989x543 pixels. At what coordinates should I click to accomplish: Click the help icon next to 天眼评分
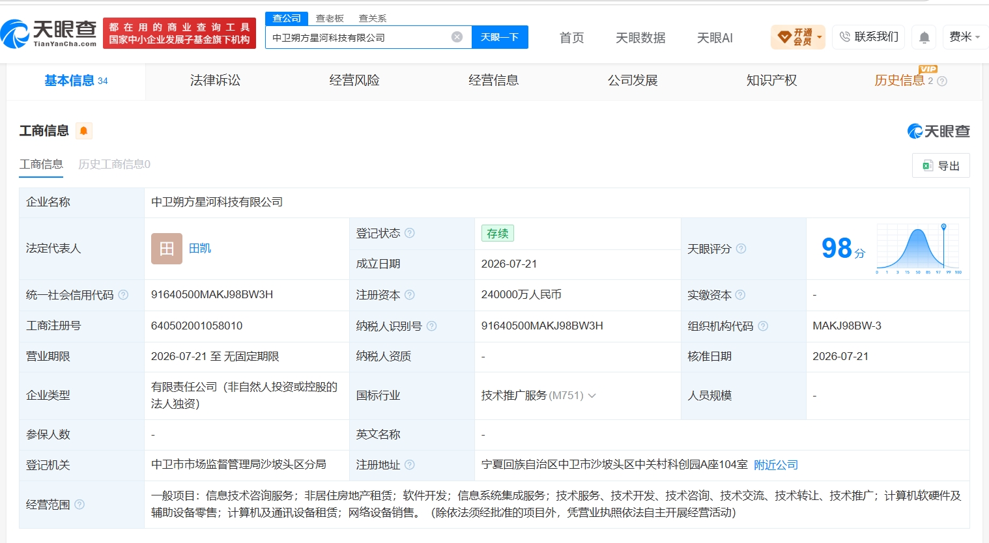tap(741, 249)
